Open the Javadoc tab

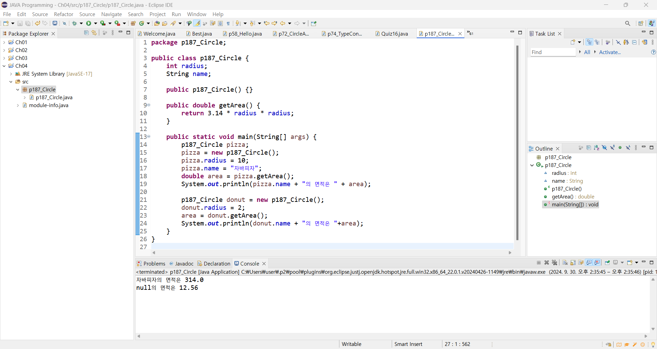tap(181, 263)
